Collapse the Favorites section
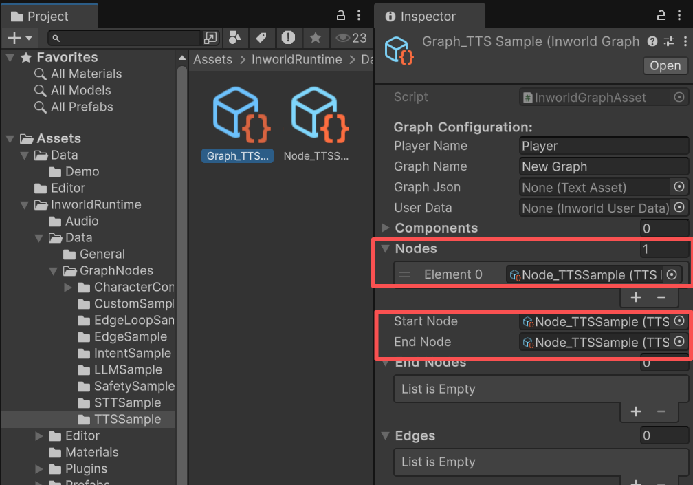The width and height of the screenshot is (693, 485). coord(10,58)
